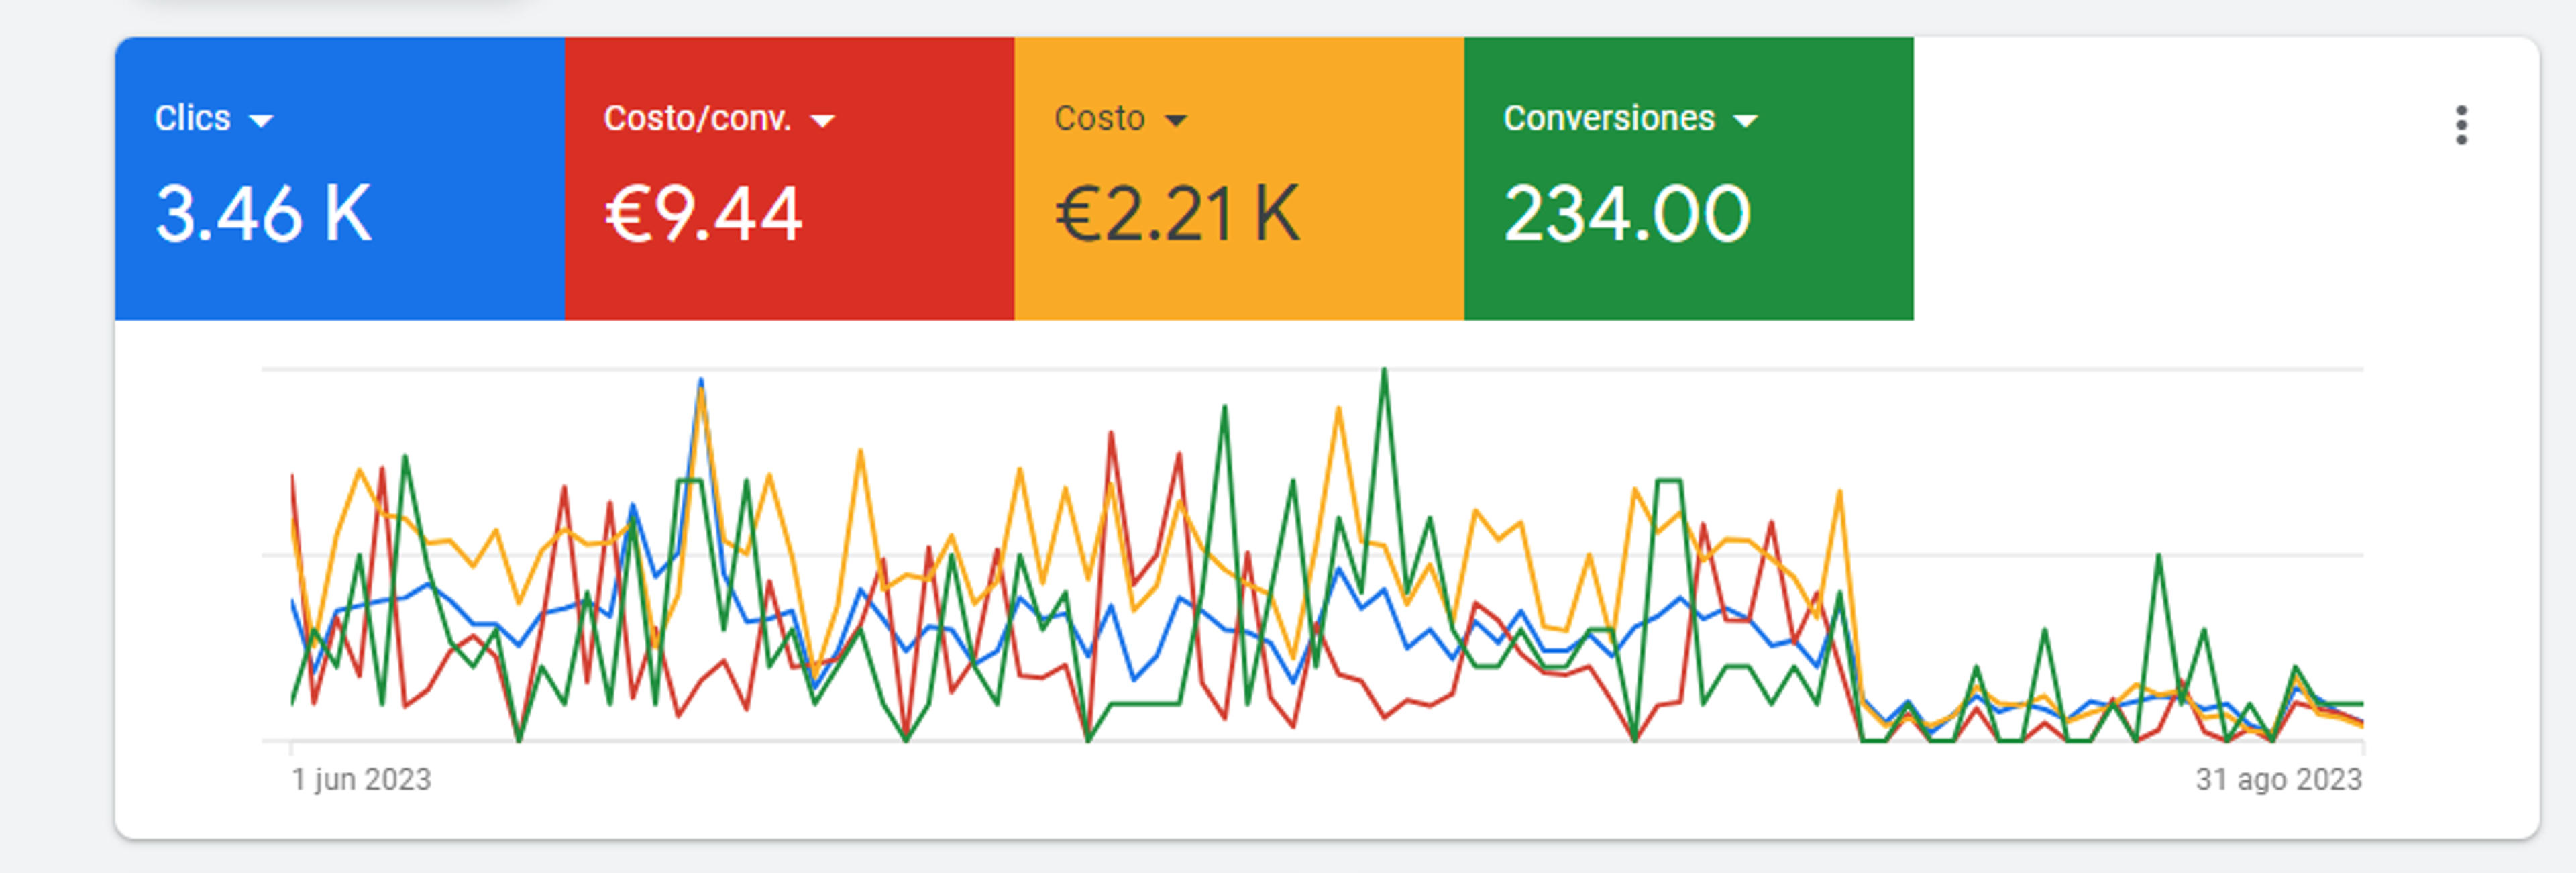Click the Conversiones label text
2576x873 pixels.
(1609, 118)
